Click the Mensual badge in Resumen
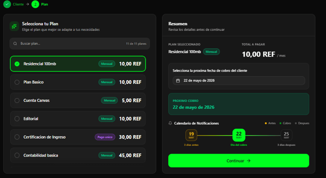Image resolution: width=326 pixels, height=178 pixels. tap(211, 52)
